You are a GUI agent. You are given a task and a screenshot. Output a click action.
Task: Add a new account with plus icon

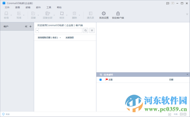point(30,26)
